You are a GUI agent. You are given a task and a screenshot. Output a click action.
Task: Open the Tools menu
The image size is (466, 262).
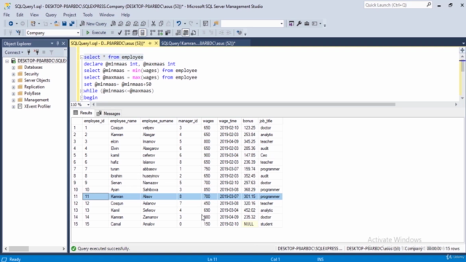click(87, 15)
